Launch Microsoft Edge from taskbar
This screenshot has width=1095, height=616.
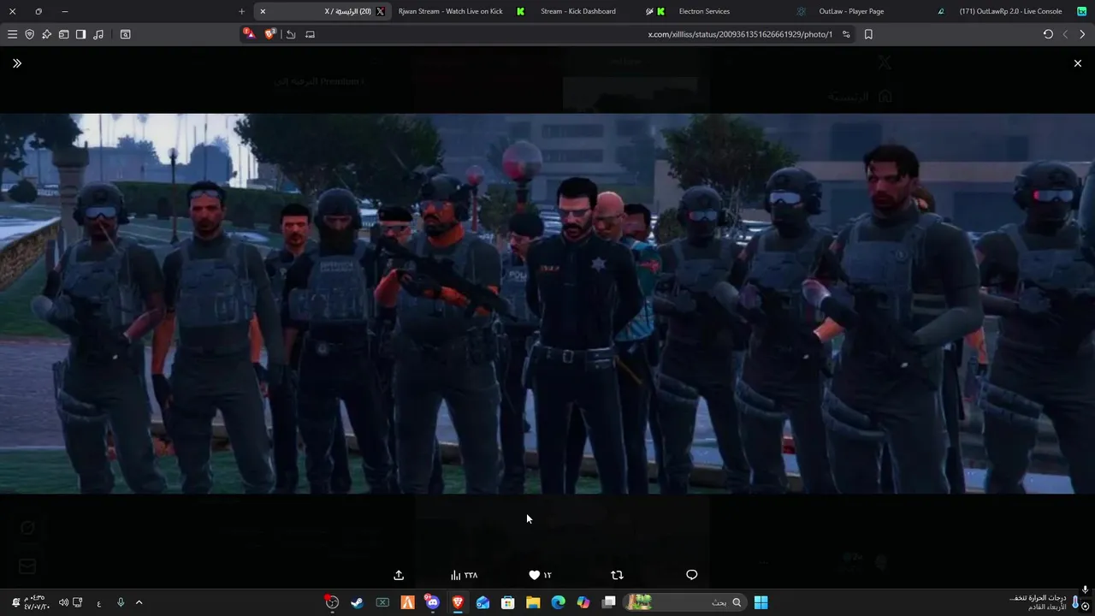click(558, 602)
